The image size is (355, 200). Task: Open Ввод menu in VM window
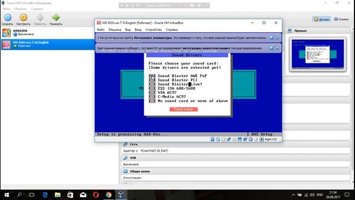138,29
